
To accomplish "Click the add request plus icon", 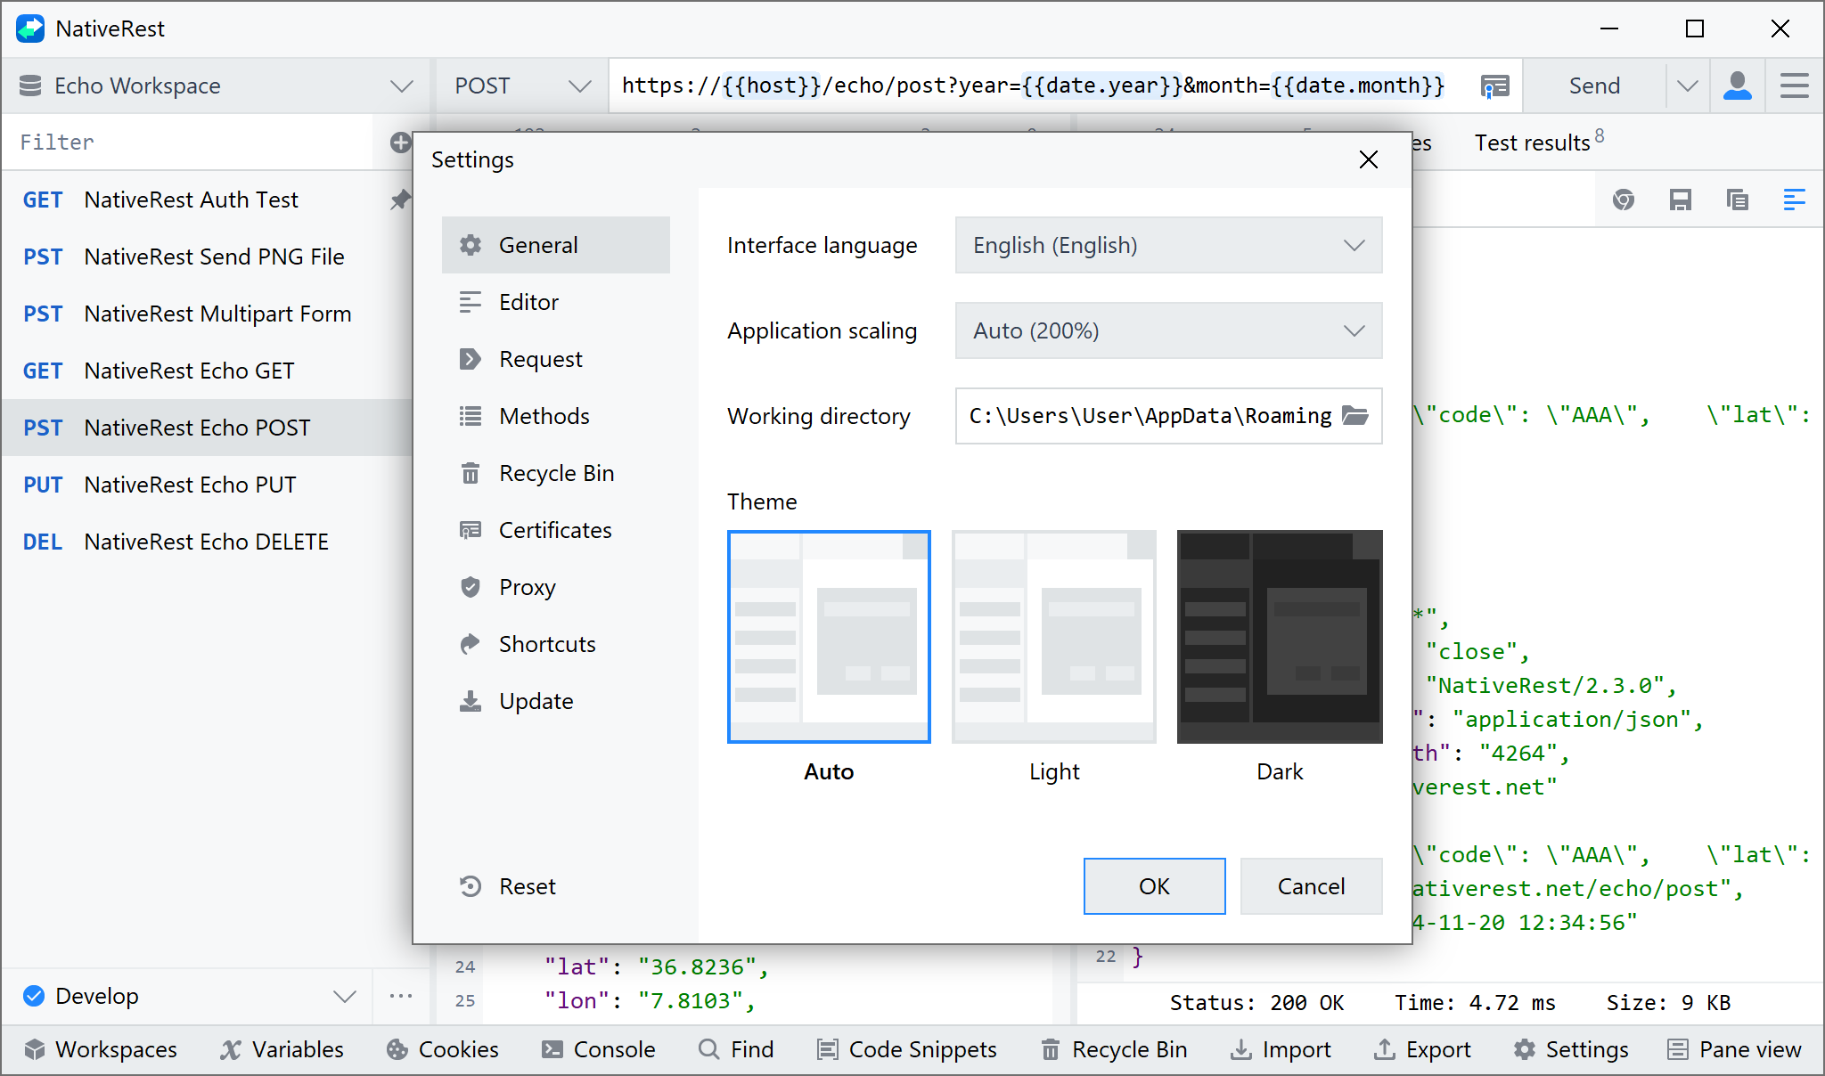I will click(x=400, y=143).
